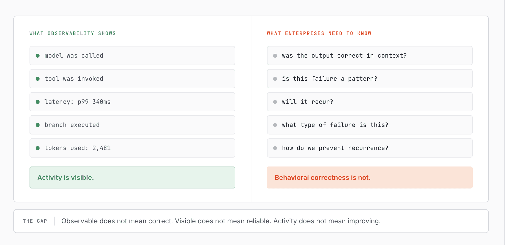
Task: Select the 'branch executed' row
Action: 132,125
